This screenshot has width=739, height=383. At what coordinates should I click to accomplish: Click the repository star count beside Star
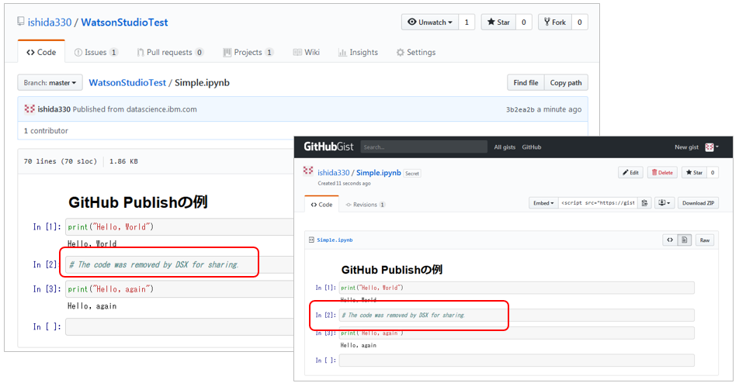tap(524, 22)
